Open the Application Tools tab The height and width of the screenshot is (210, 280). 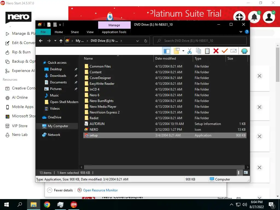114,32
